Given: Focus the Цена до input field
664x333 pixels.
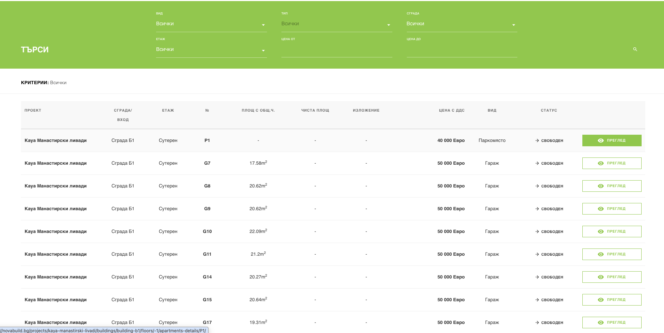Looking at the screenshot, I should [461, 51].
